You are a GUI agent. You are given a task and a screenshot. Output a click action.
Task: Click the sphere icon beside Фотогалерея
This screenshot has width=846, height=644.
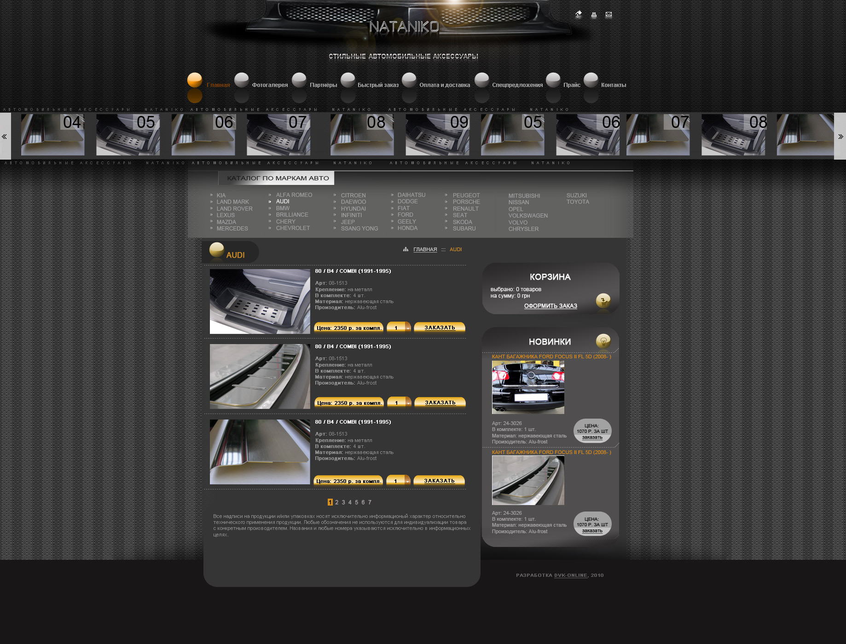(x=242, y=80)
